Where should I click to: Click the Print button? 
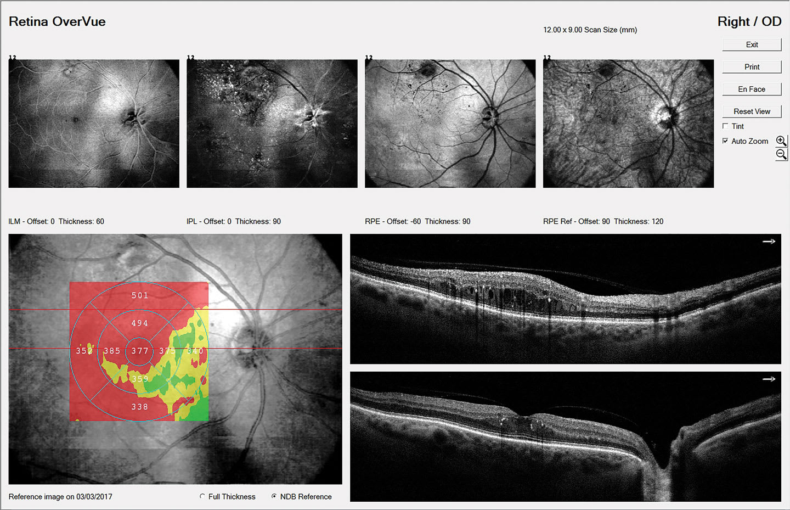click(x=752, y=67)
